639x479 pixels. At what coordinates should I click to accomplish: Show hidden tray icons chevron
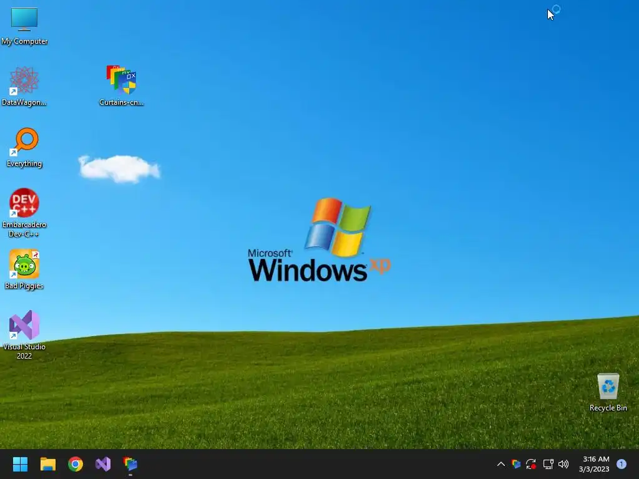point(501,464)
